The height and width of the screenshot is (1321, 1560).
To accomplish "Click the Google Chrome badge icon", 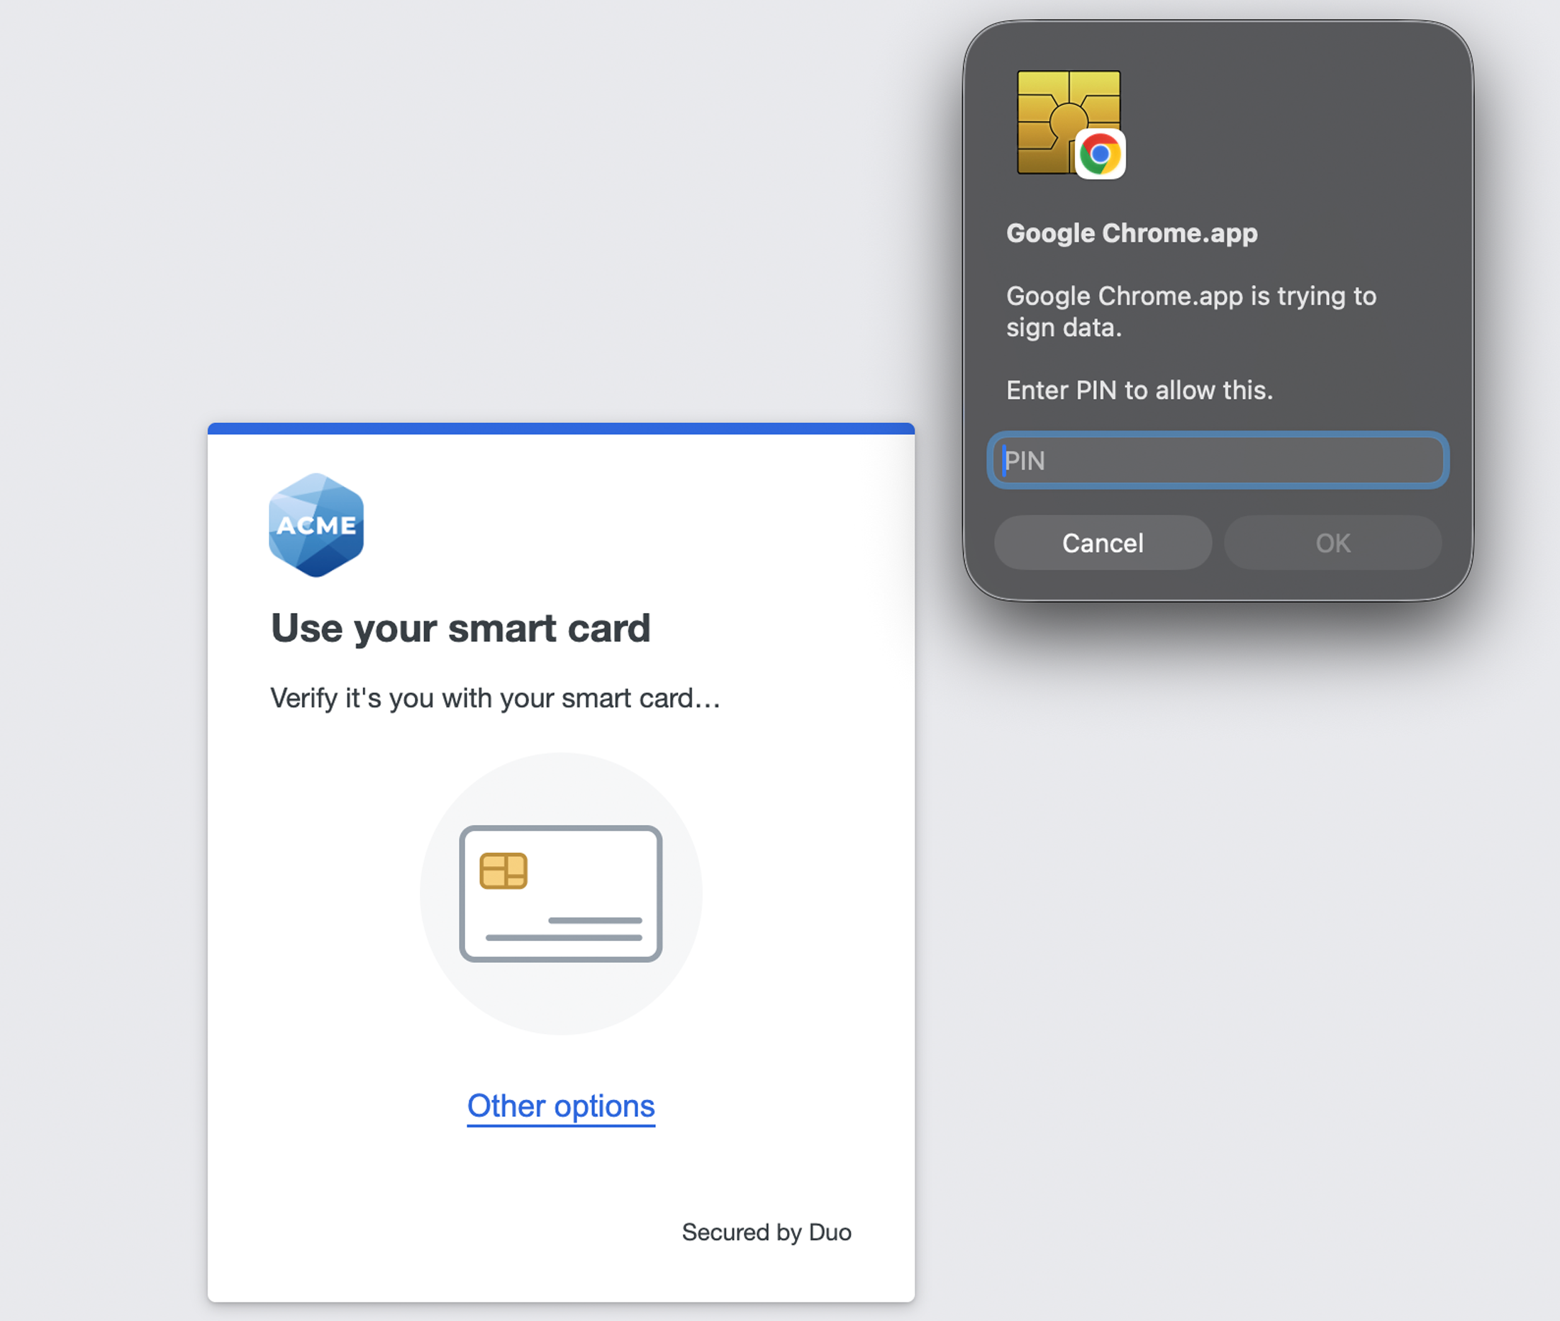I will [x=1100, y=154].
